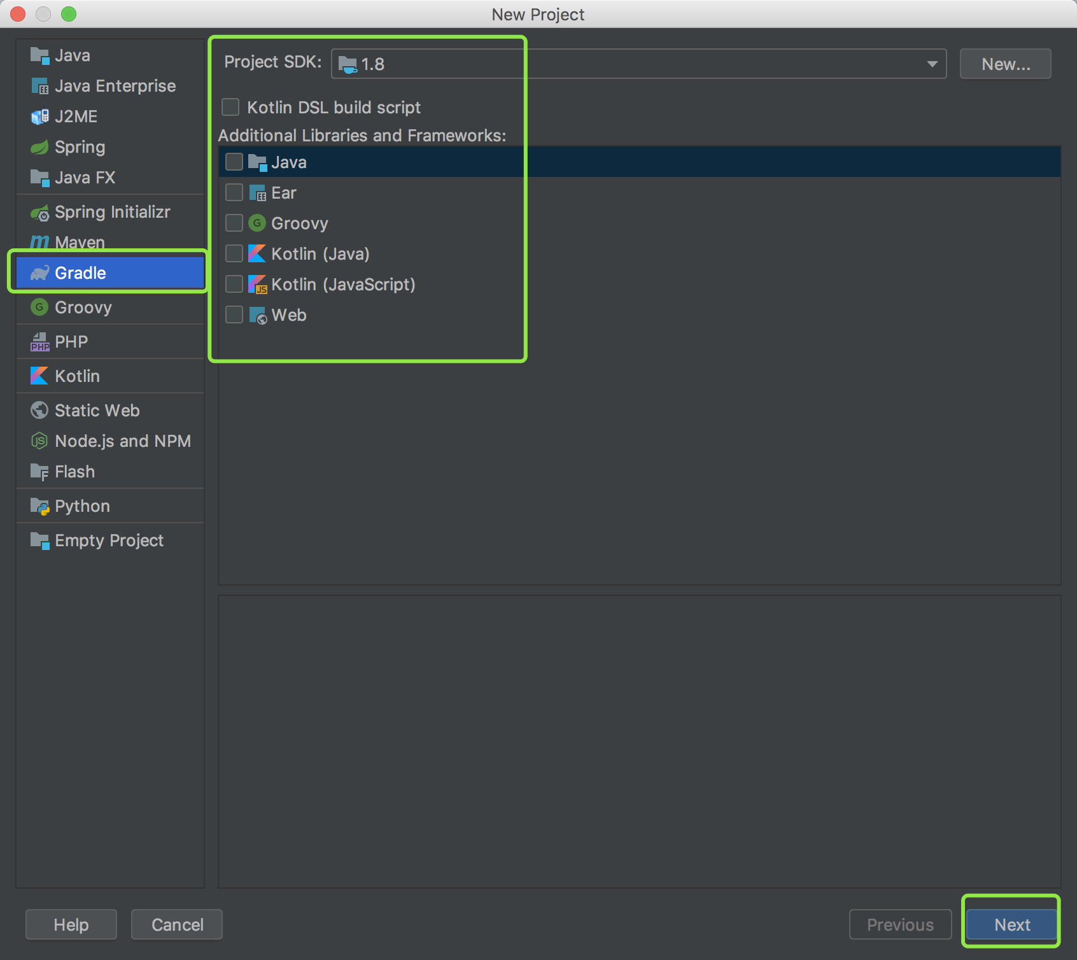
Task: Click the Node.js and NPM icon
Action: coord(39,441)
